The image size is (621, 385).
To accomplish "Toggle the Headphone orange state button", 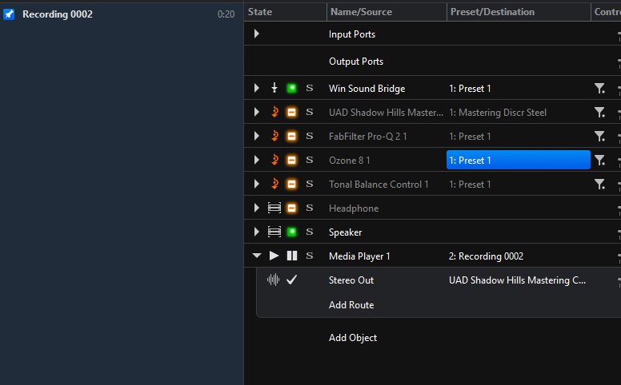I will pyautogui.click(x=291, y=208).
